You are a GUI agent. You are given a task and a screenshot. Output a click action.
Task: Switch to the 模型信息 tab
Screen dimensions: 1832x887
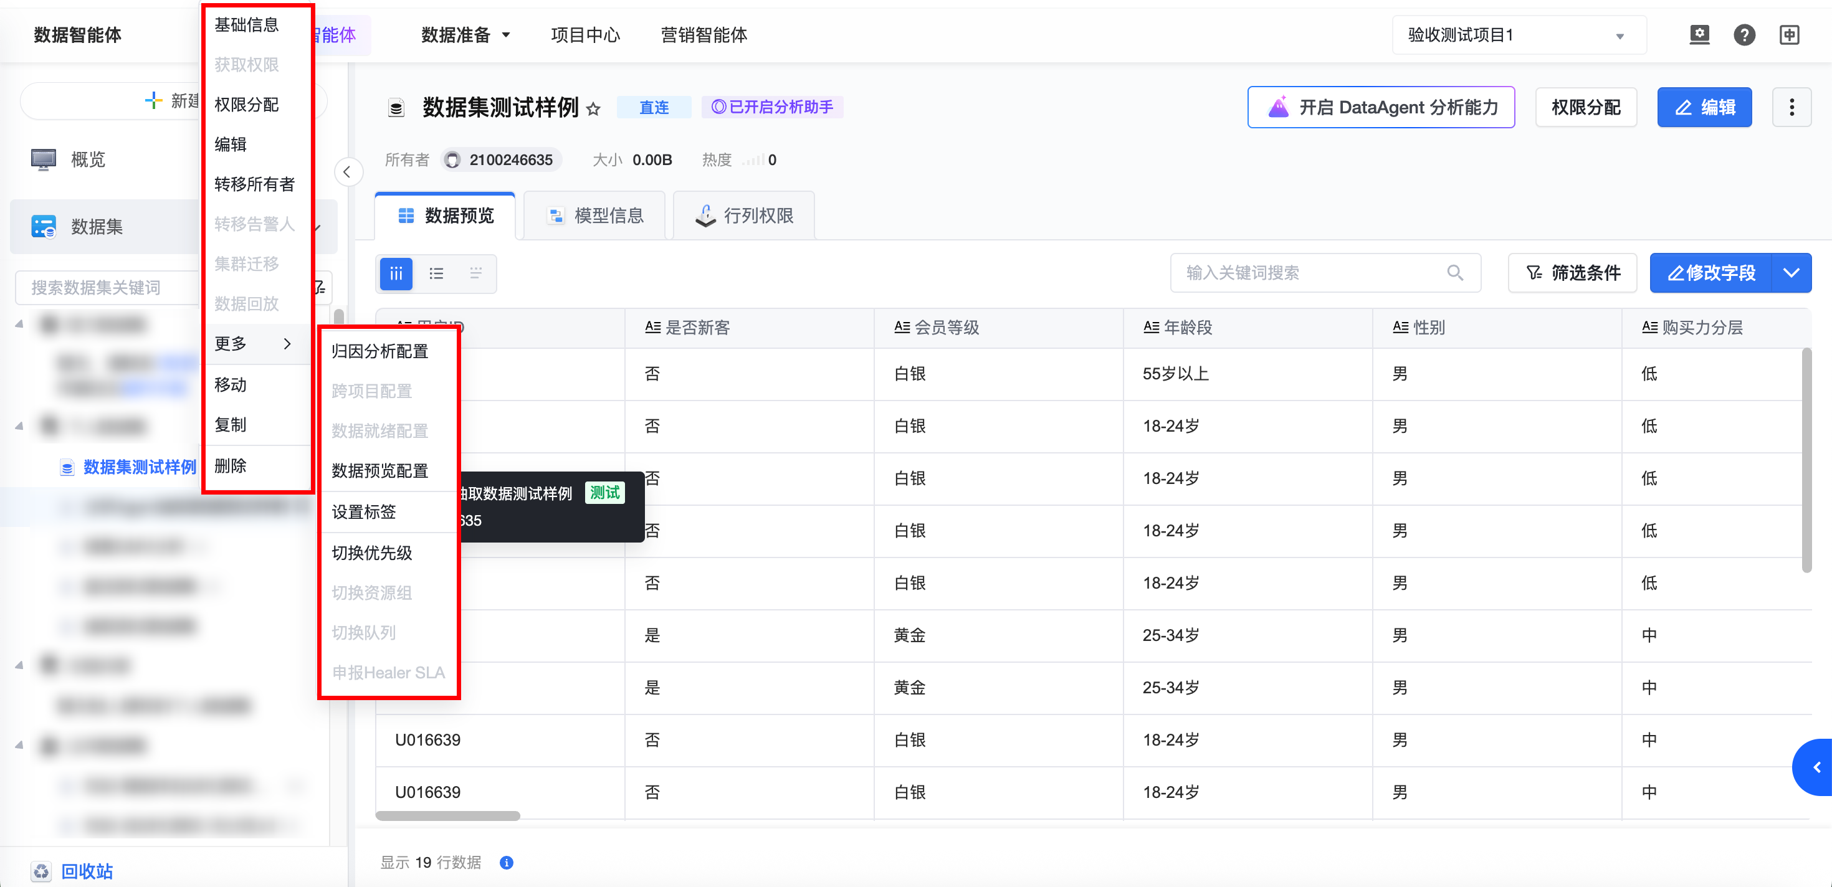pos(594,216)
